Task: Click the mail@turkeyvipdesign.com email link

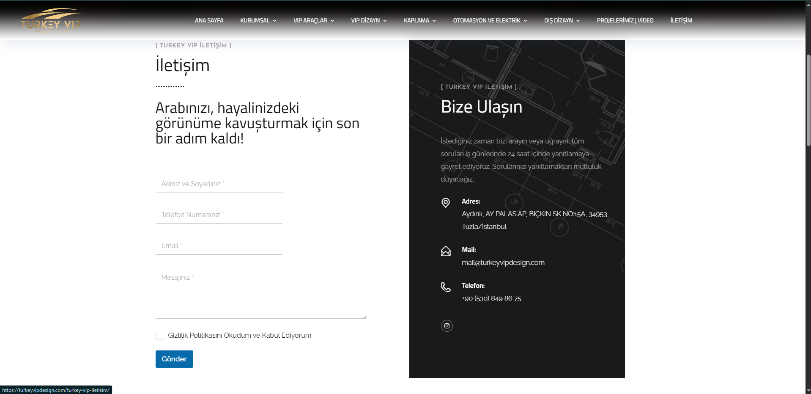Action: point(503,262)
